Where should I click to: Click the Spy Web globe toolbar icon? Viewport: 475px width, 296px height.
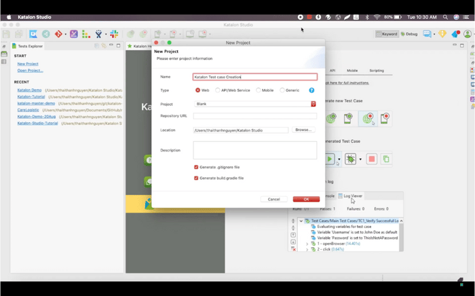[x=130, y=34]
